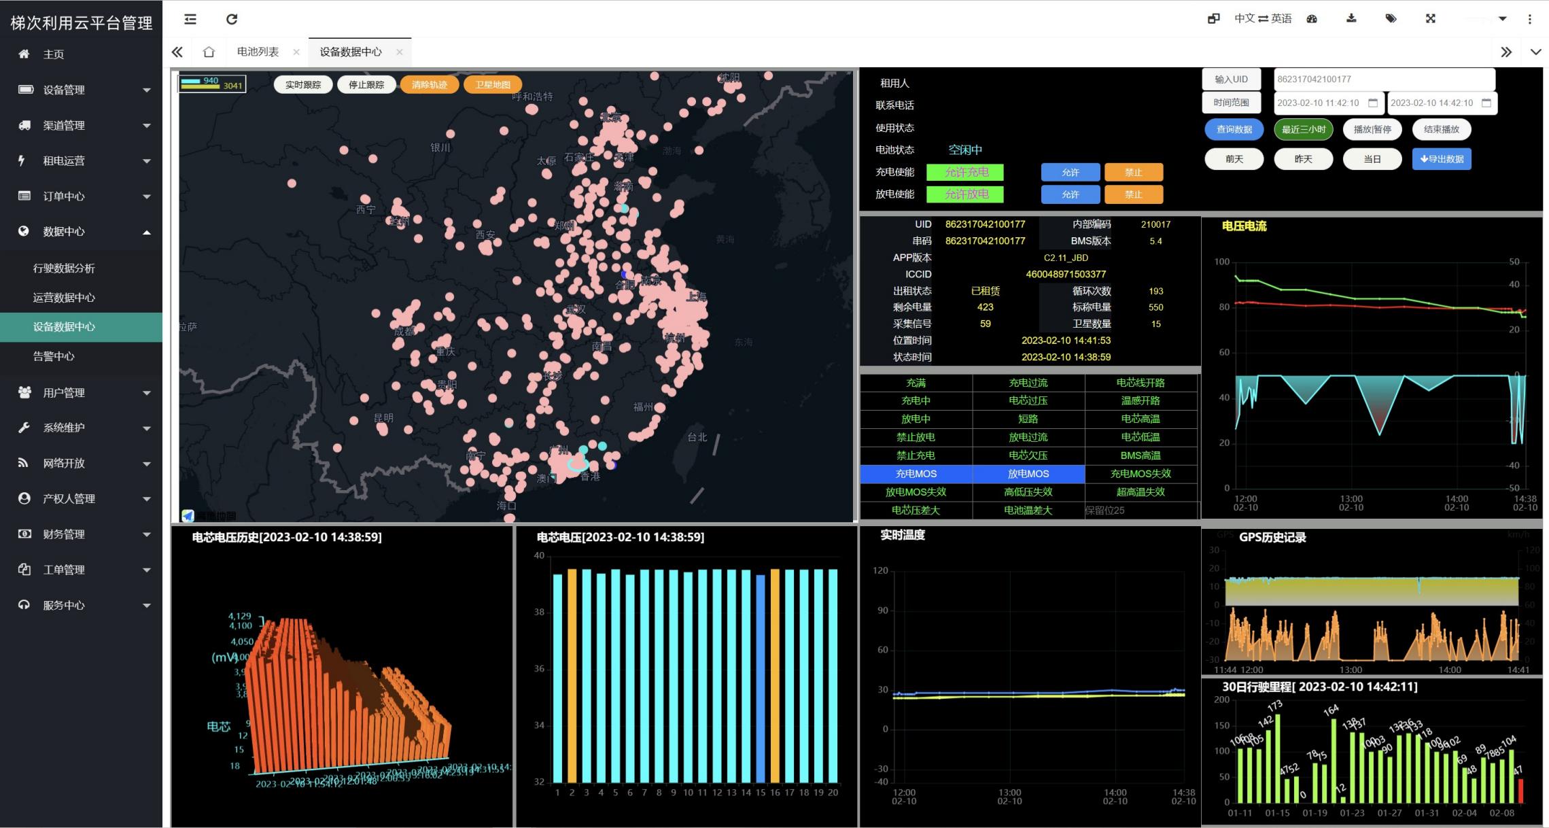Forbid discharging with 放电使能 禁止 button
This screenshot has width=1549, height=828.
tap(1134, 194)
